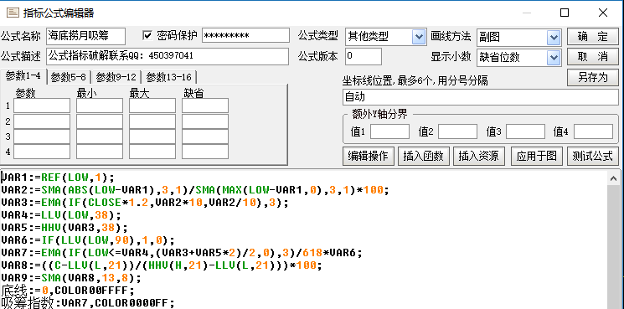Image resolution: width=624 pixels, height=309 pixels.
Task: Click the 吸筹指数:VAR7,COLOR0000FF line
Action: point(88,303)
